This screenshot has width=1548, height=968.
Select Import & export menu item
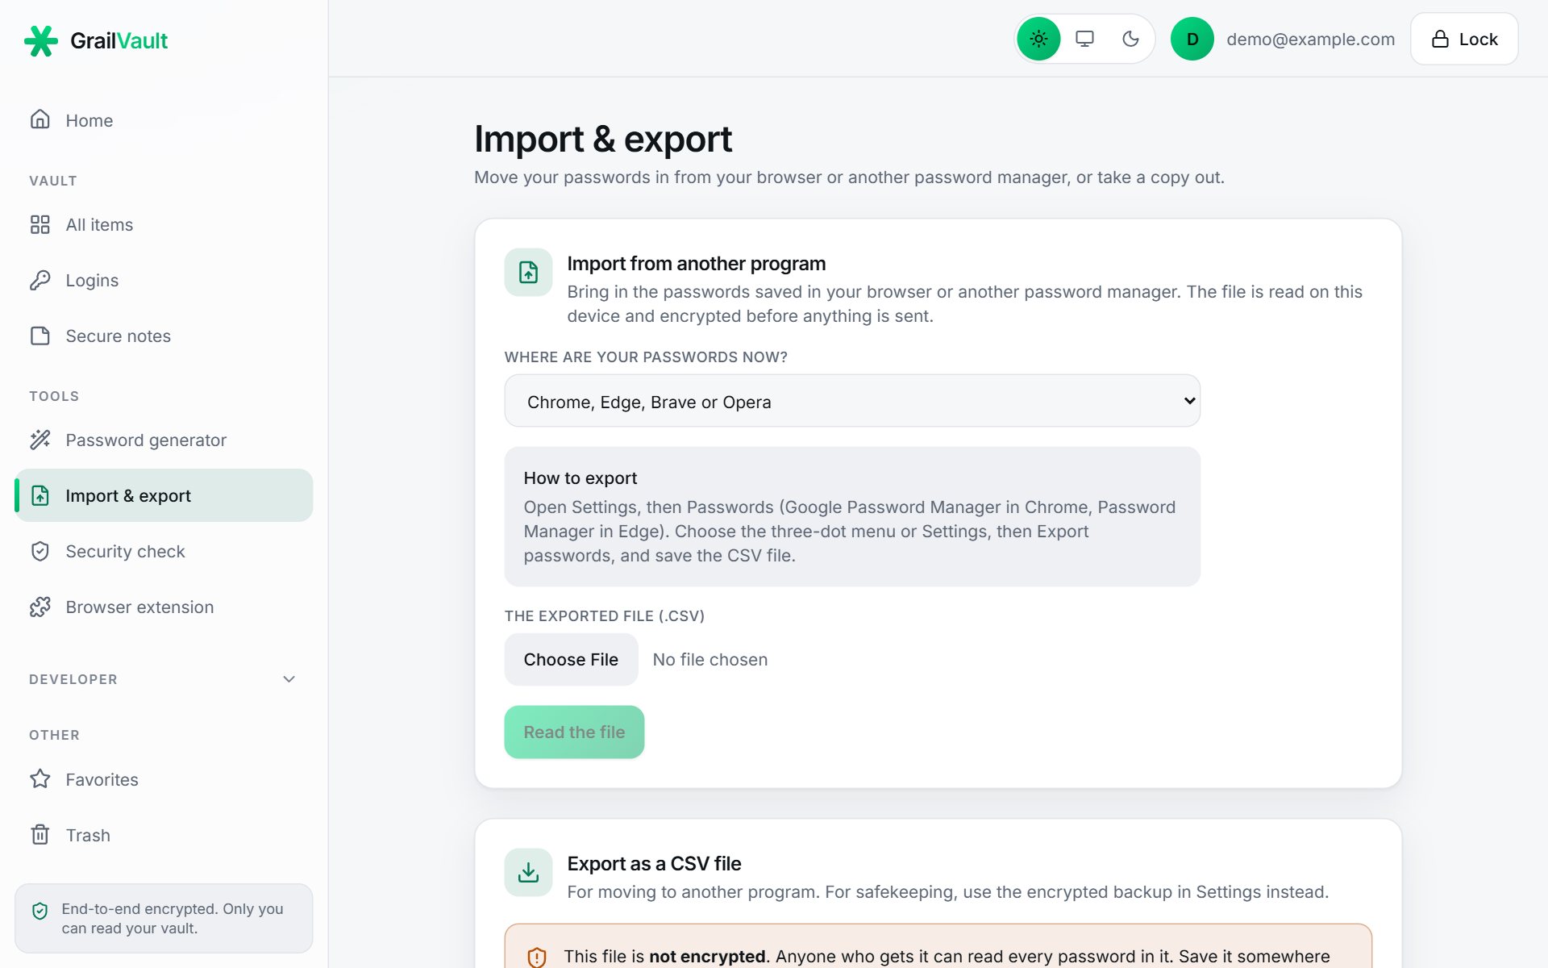coord(164,495)
